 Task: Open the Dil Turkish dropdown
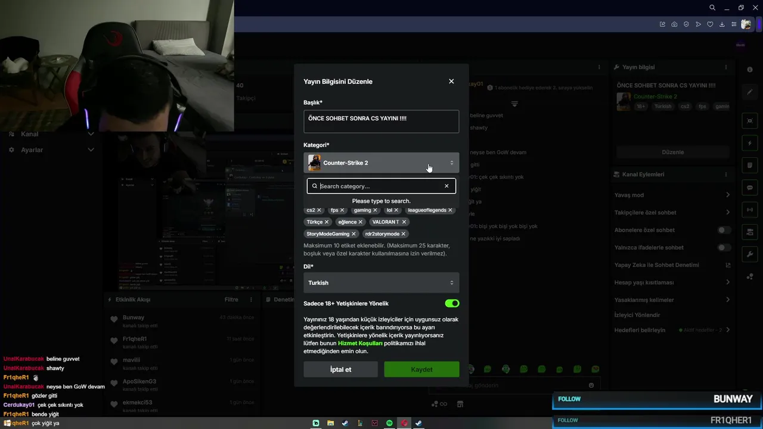381,283
